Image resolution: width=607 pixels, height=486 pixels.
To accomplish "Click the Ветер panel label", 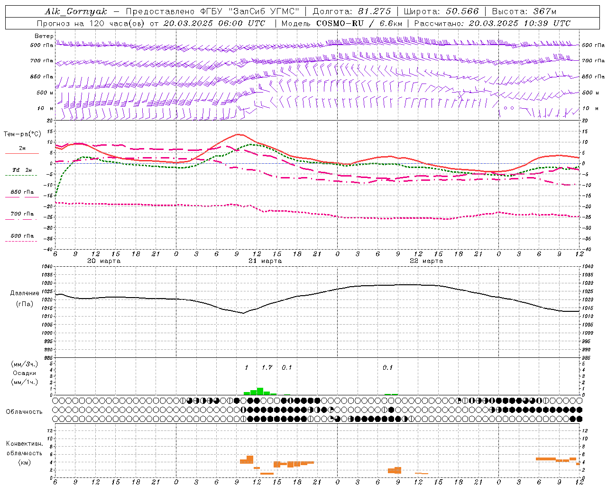I will pyautogui.click(x=44, y=36).
